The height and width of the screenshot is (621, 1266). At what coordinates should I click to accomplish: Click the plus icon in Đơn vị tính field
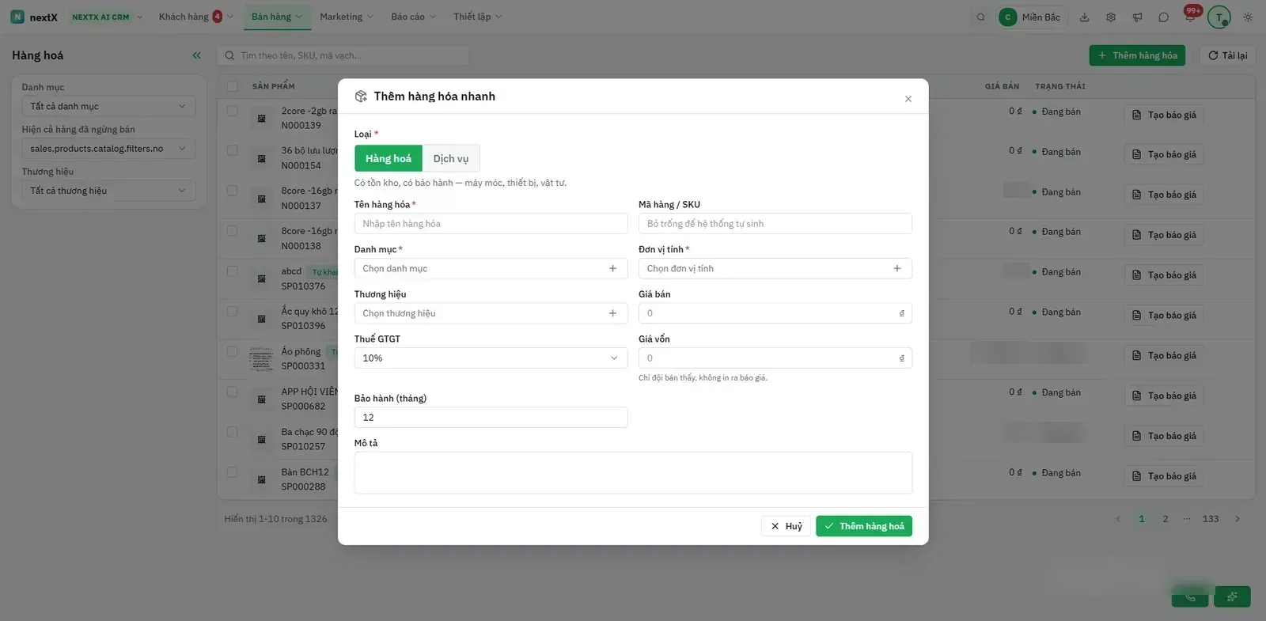tap(896, 269)
